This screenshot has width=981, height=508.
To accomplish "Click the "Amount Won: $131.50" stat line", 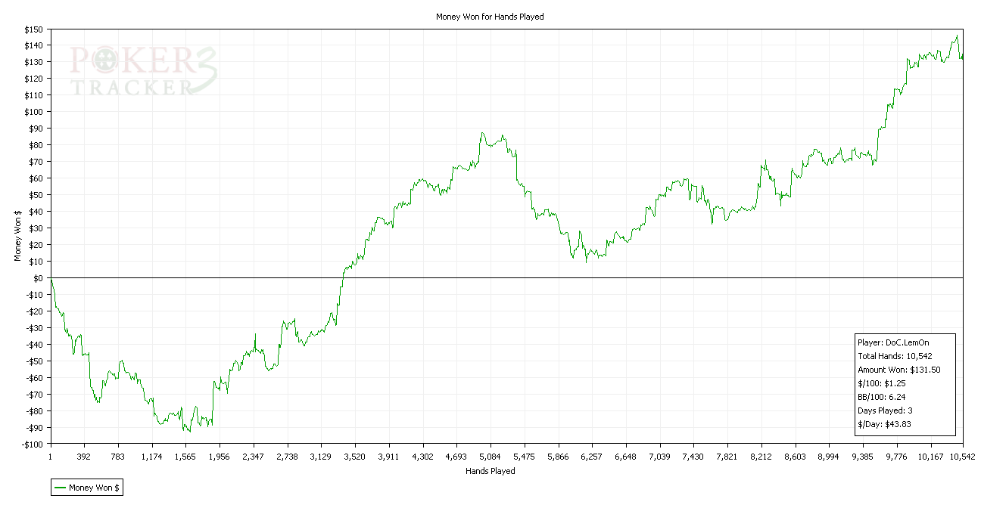I will pyautogui.click(x=899, y=370).
